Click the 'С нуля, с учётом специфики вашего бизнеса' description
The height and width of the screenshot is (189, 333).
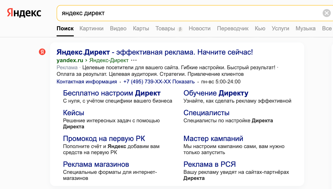(117, 101)
